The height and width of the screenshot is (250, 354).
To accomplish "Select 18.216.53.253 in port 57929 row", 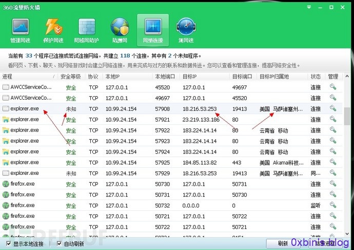I will [200, 173].
